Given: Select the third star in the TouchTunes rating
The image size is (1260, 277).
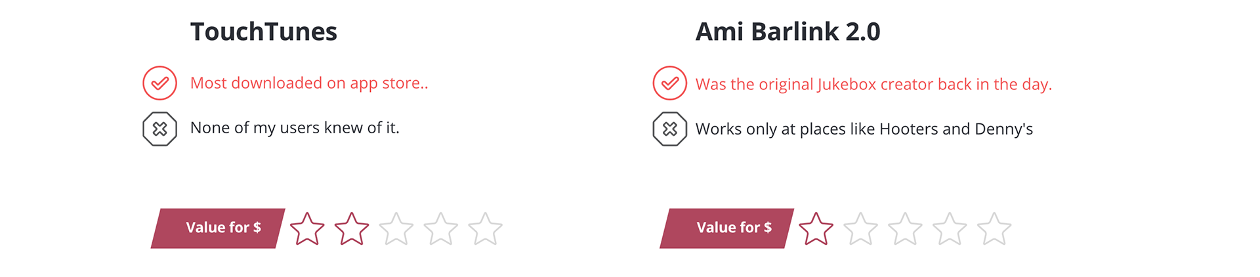Looking at the screenshot, I should coord(396,229).
